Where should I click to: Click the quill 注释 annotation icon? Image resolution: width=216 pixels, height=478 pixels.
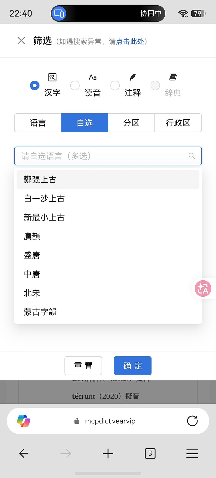[132, 77]
